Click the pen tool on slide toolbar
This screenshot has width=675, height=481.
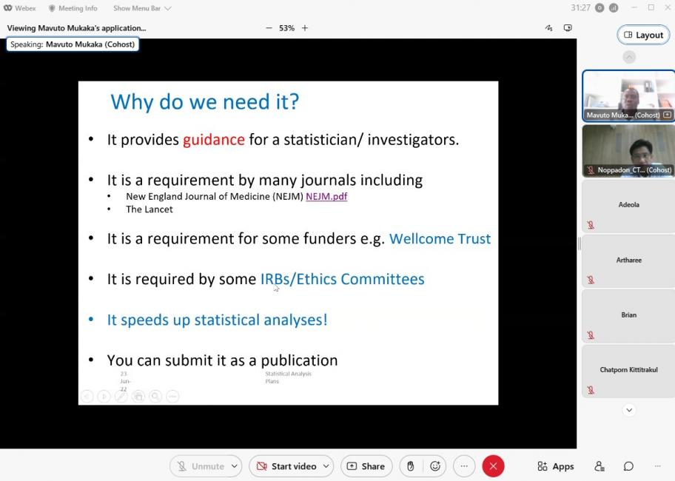pyautogui.click(x=121, y=396)
